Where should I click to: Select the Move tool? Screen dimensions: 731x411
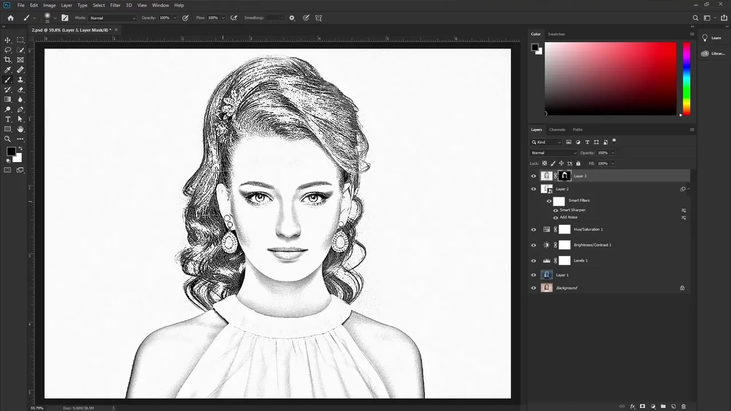tap(8, 40)
